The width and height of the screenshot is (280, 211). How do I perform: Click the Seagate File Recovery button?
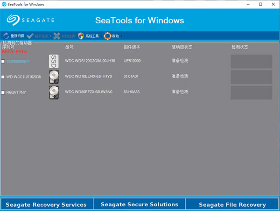232,204
